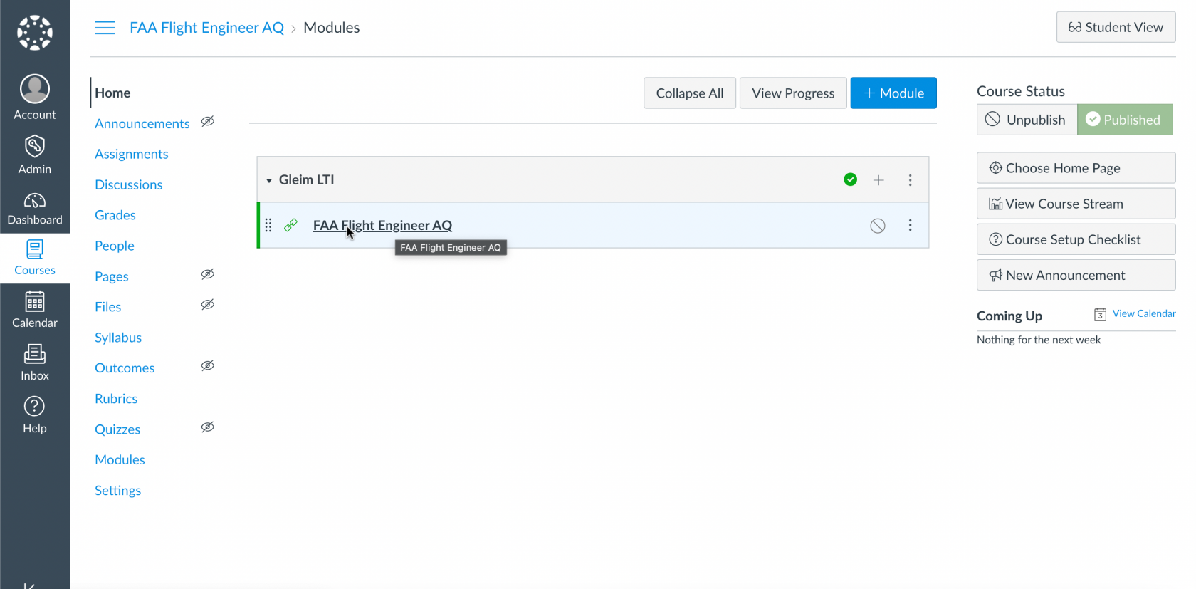The width and height of the screenshot is (1196, 589).
Task: Click View Course Stream
Action: point(1076,204)
